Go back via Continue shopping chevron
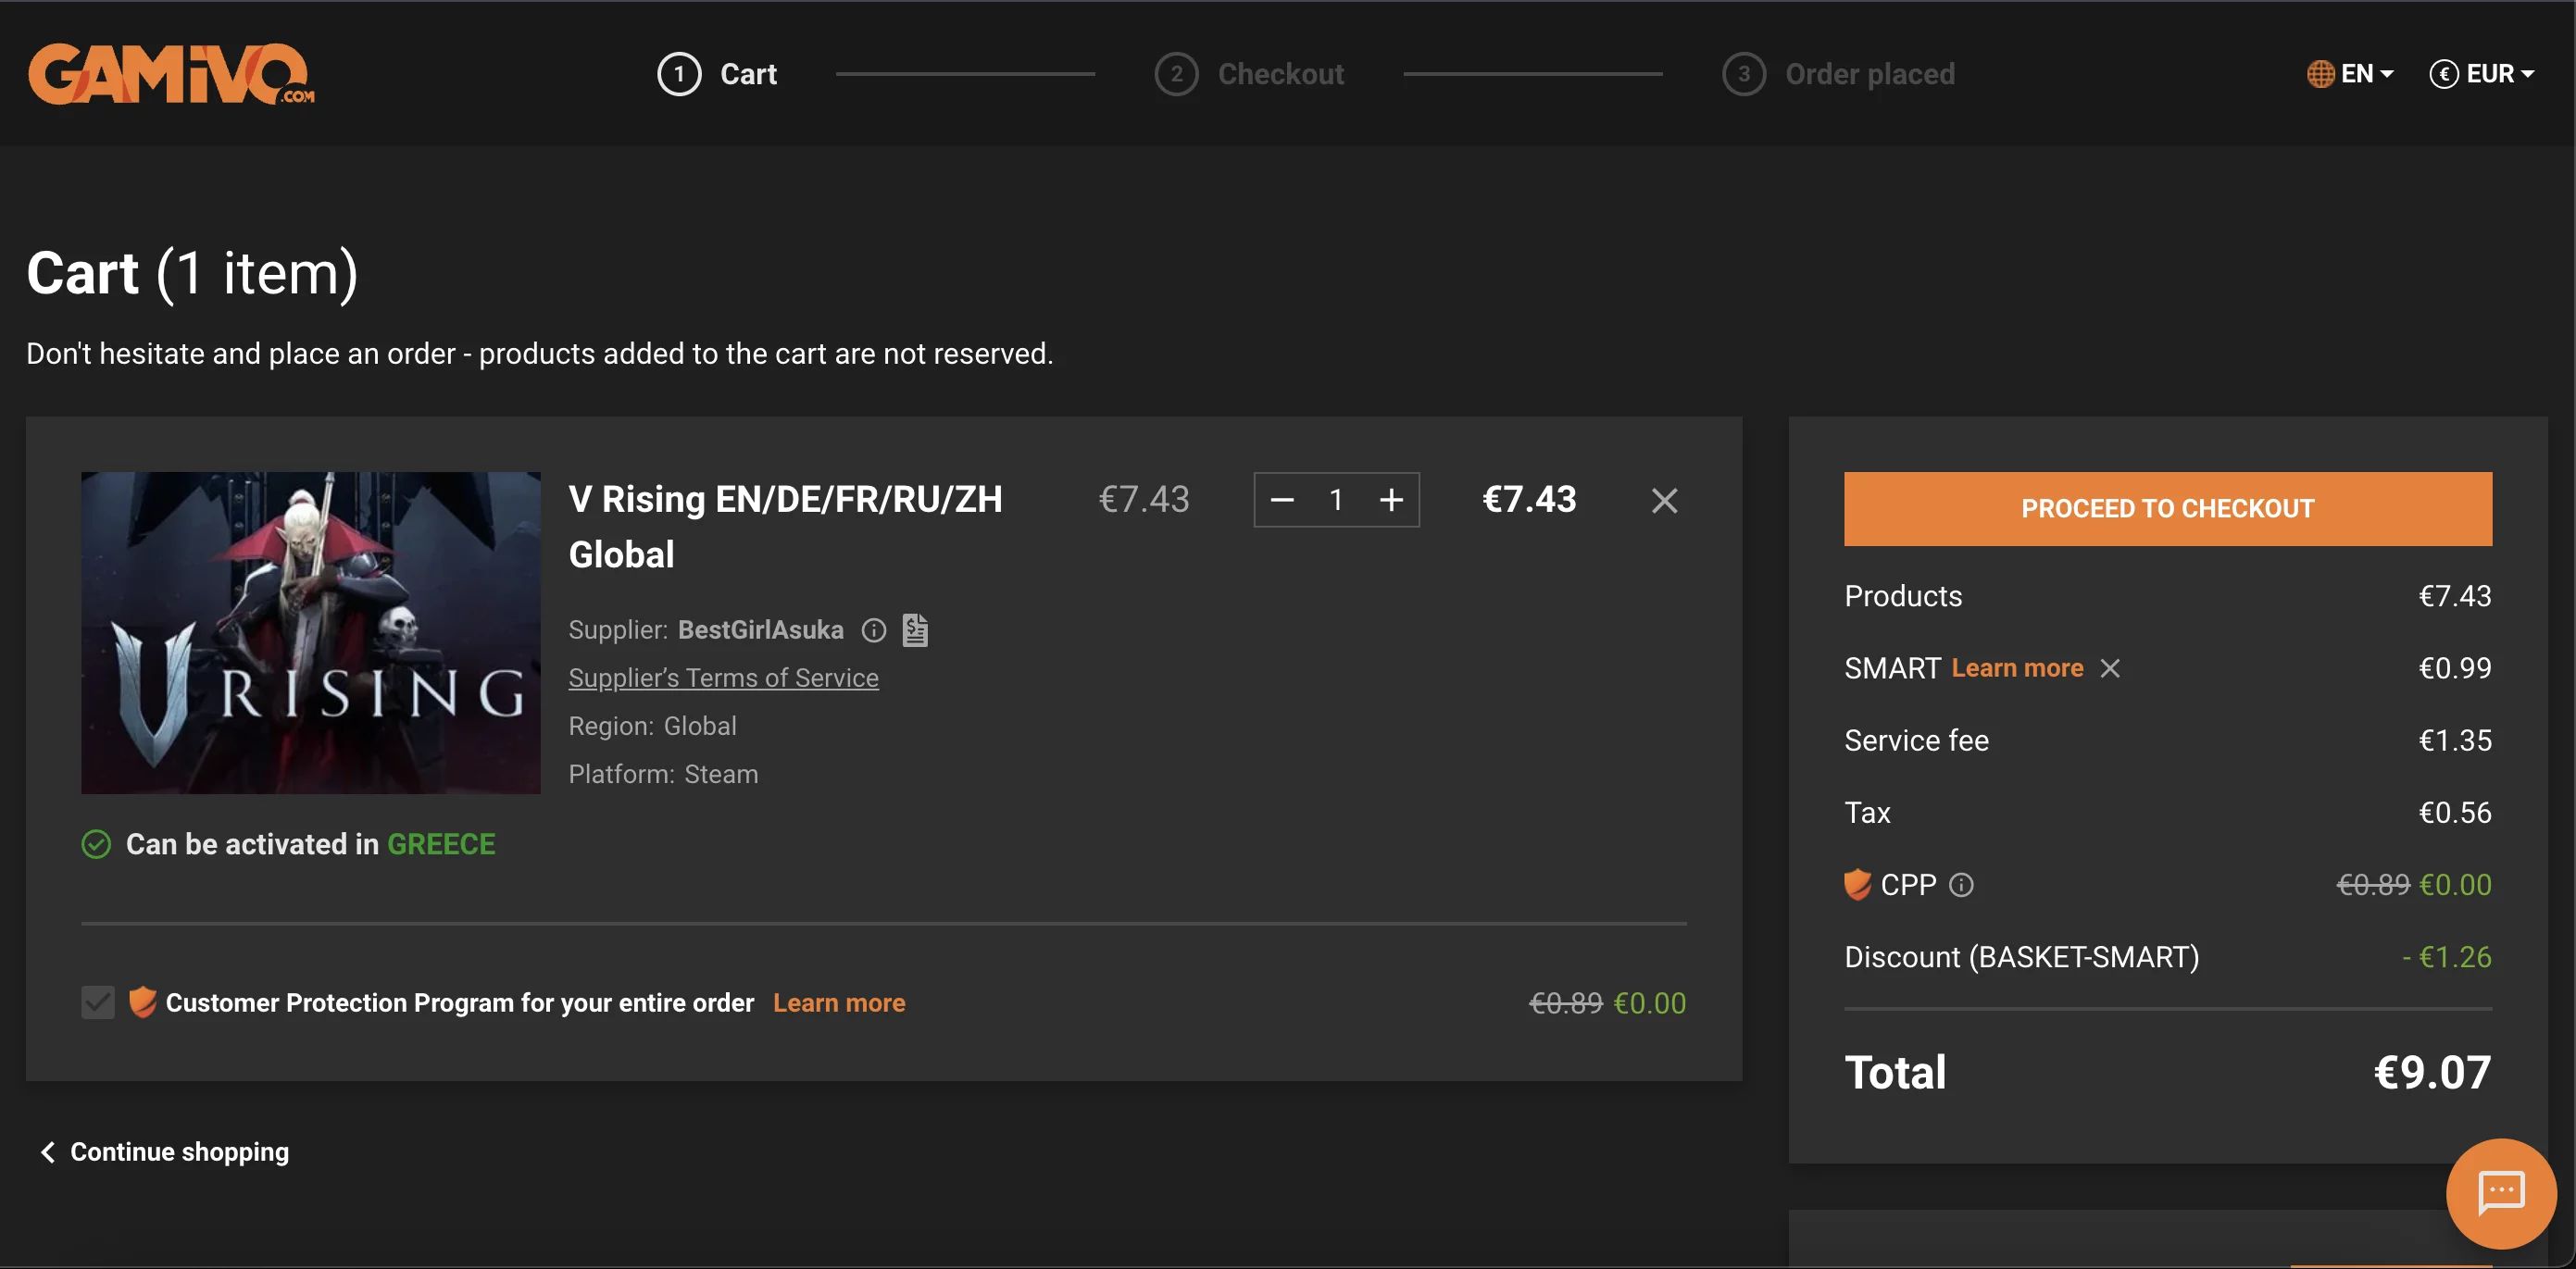 [48, 1152]
